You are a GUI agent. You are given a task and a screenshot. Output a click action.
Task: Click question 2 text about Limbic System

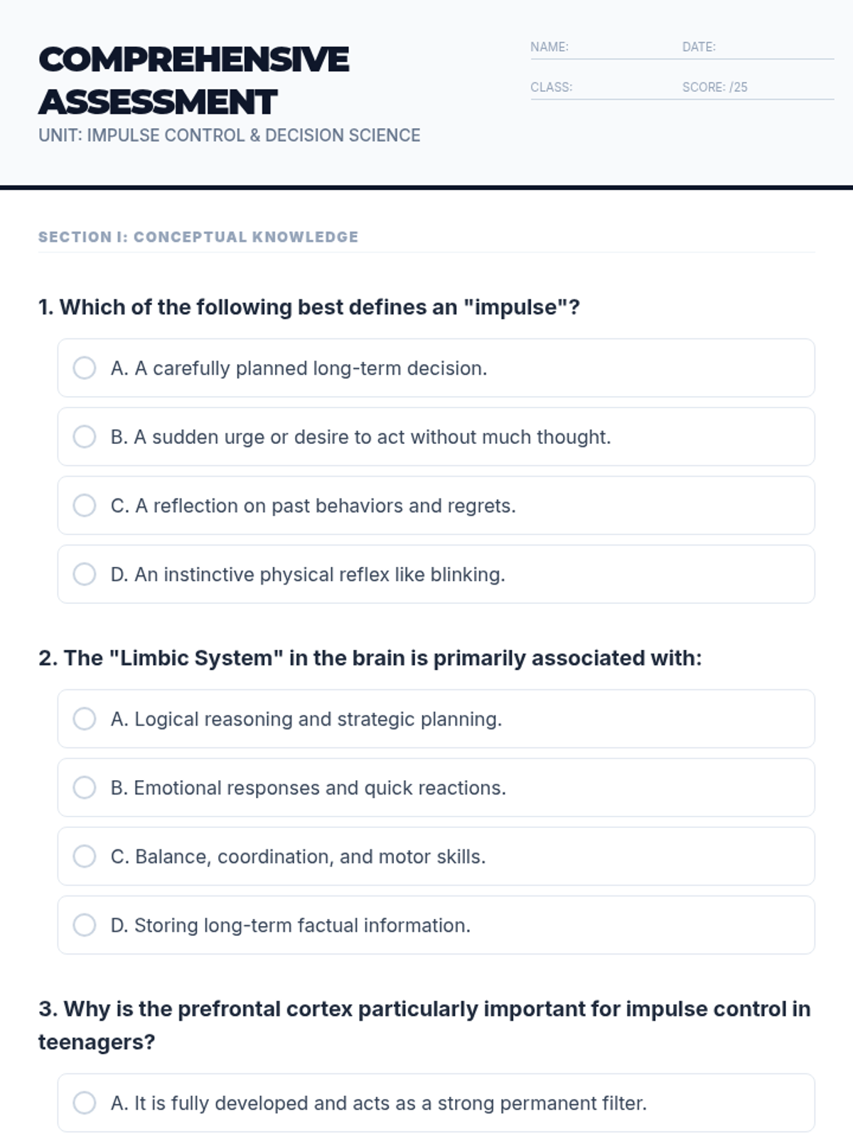coord(370,658)
